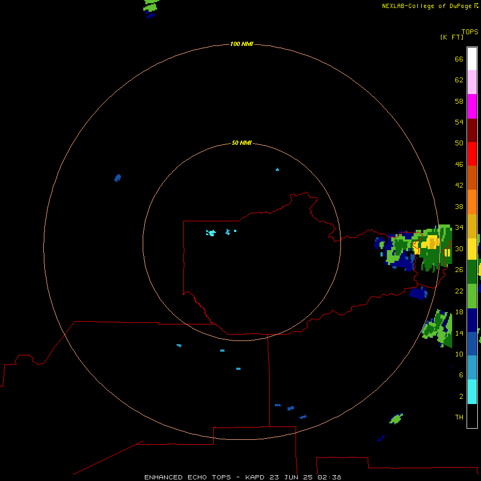Click the 'KAPD' radar site identifier
This screenshot has height=481, width=481.
click(x=256, y=477)
